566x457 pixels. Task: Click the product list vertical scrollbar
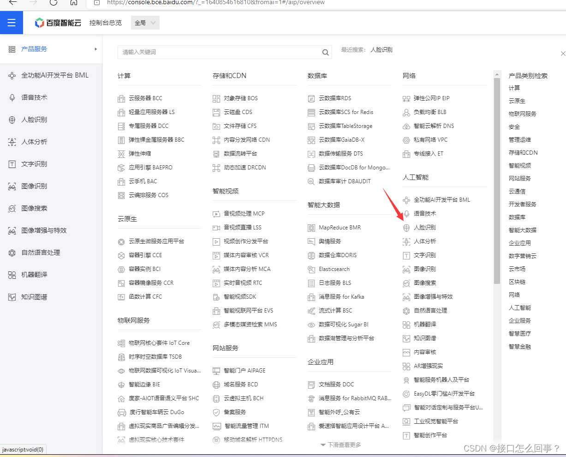click(x=497, y=180)
